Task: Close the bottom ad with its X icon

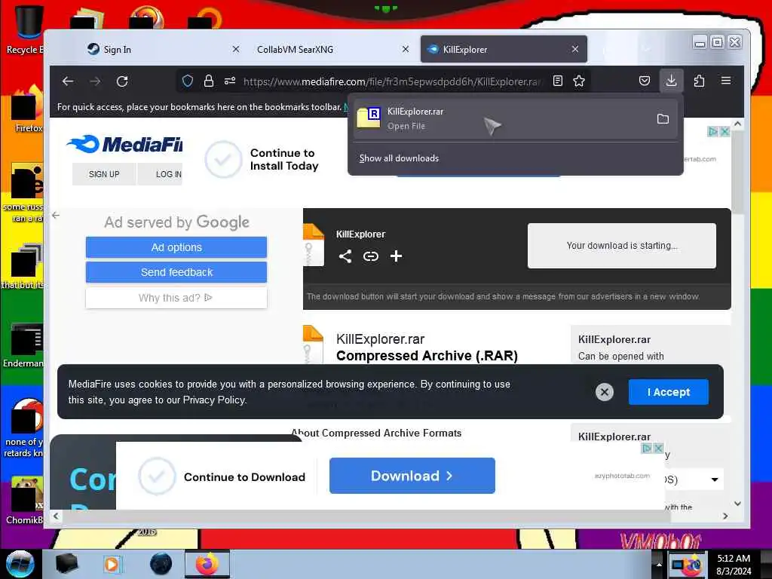Action: pyautogui.click(x=658, y=448)
